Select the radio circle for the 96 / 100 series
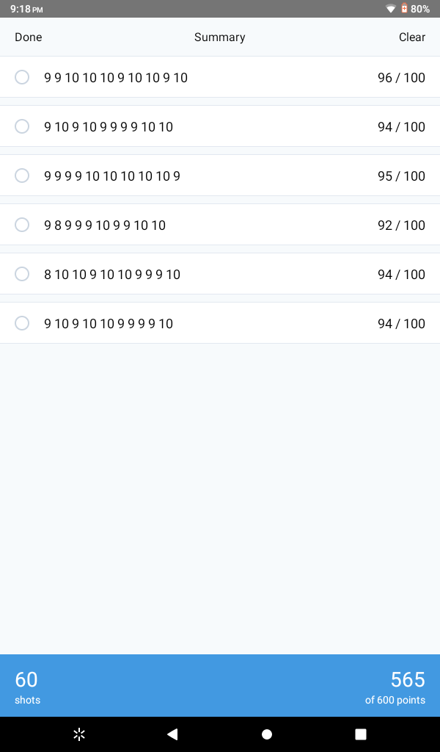440x752 pixels. tap(22, 77)
